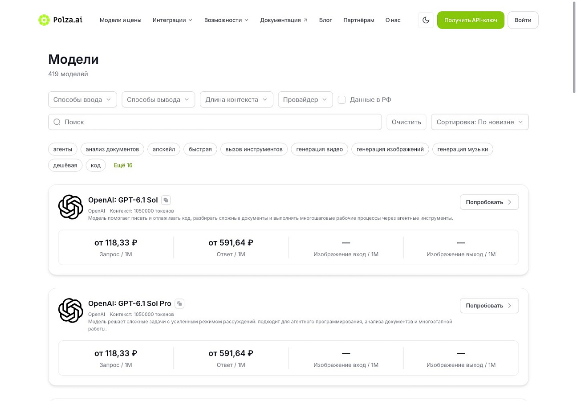Copy the GPT-6.1 Sol model name

[x=166, y=200]
